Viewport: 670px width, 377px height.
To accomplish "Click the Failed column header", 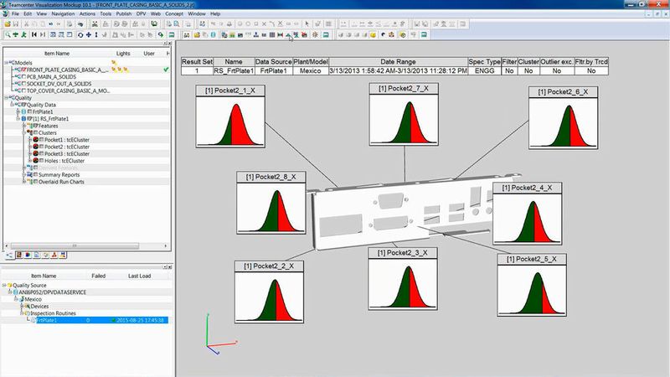I will [x=98, y=276].
